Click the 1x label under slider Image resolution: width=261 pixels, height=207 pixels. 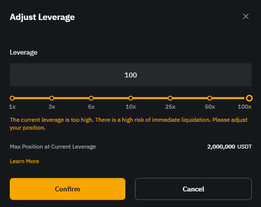(12, 107)
